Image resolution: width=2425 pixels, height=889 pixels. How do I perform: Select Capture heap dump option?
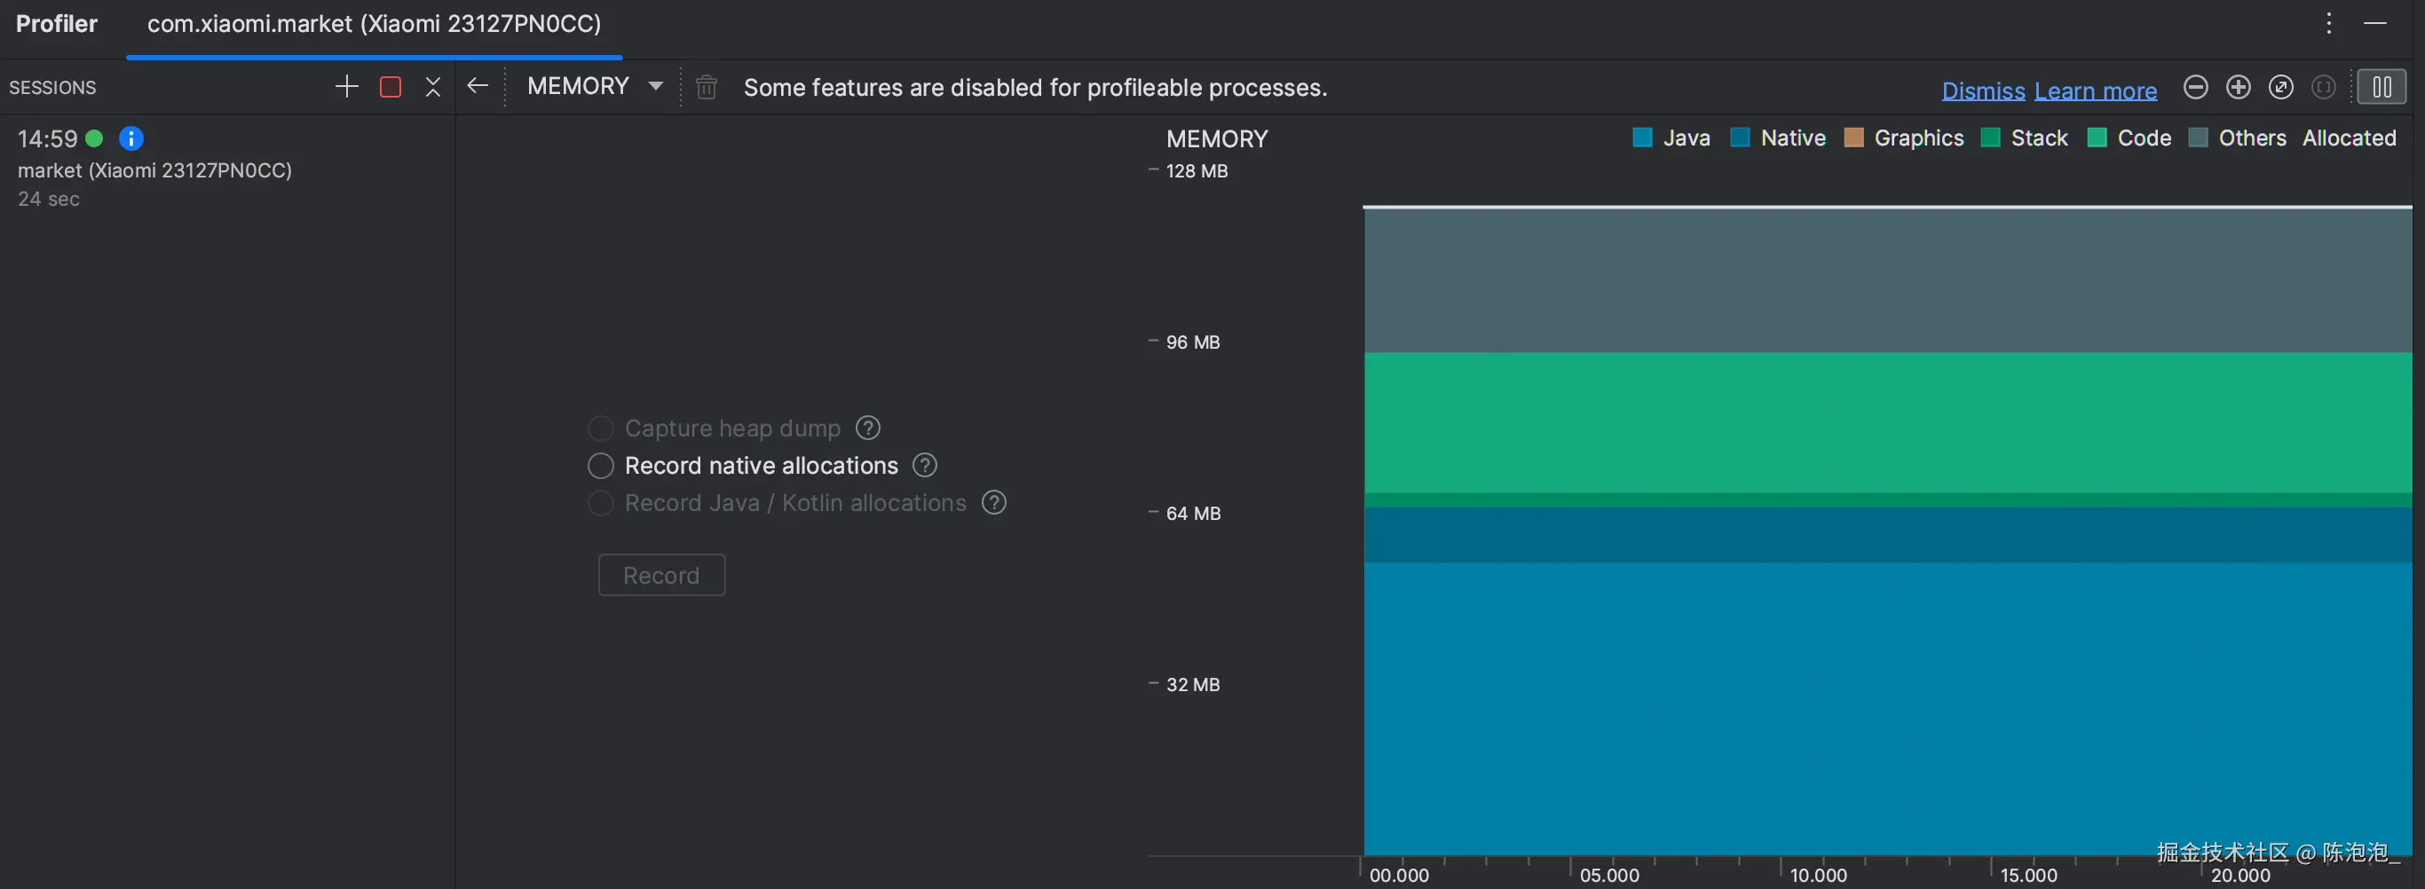(601, 429)
